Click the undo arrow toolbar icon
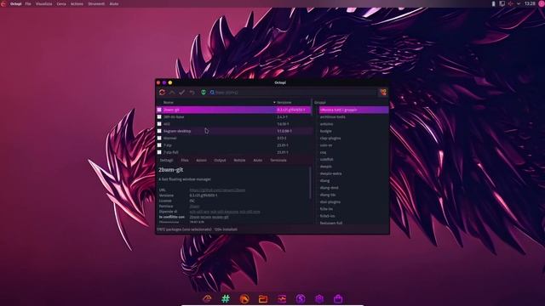This screenshot has height=306, width=545. (x=192, y=93)
